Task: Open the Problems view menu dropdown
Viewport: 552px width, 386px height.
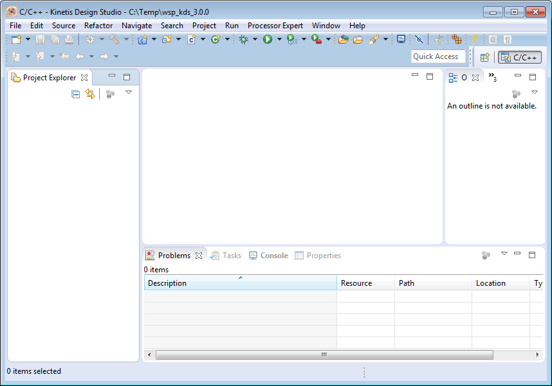Action: pos(504,254)
